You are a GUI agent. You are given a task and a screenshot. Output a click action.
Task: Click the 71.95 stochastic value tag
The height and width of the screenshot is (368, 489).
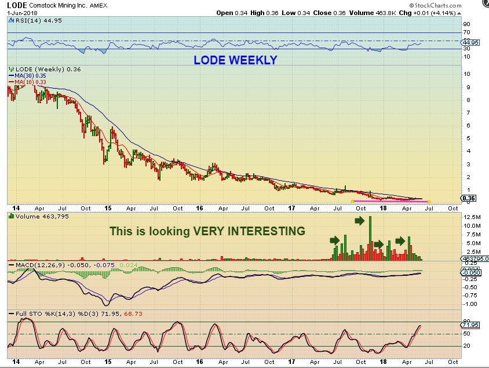coord(470,325)
